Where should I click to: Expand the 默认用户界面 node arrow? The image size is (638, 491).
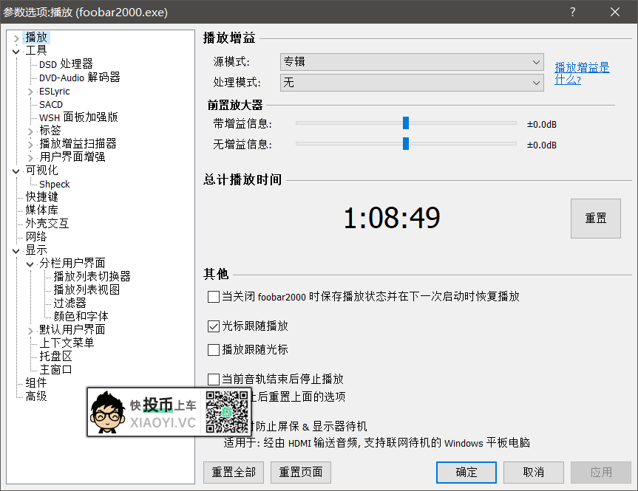(x=30, y=331)
